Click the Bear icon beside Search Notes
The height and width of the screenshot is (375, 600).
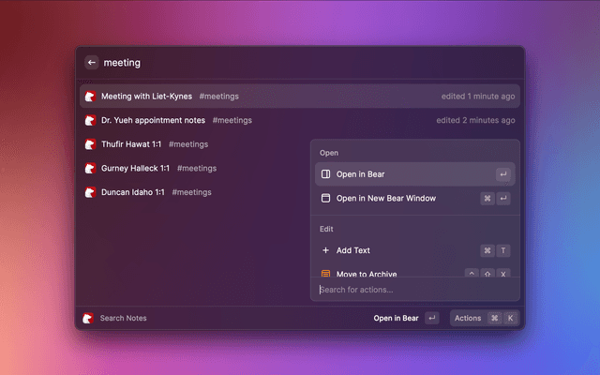(x=88, y=318)
